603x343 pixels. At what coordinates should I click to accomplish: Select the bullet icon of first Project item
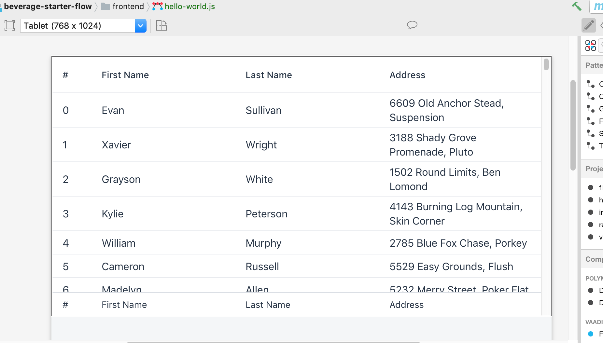(x=591, y=187)
